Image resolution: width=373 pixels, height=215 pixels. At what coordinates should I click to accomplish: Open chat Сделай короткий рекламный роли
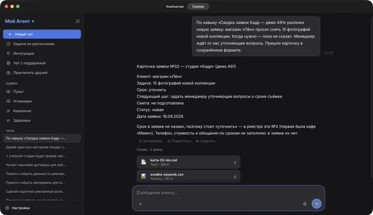[42, 191]
